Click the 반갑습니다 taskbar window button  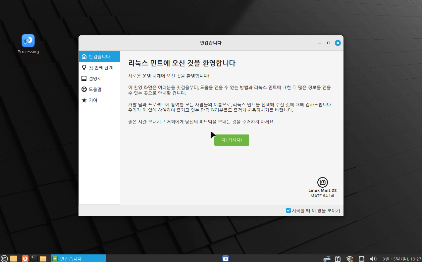pyautogui.click(x=79, y=258)
